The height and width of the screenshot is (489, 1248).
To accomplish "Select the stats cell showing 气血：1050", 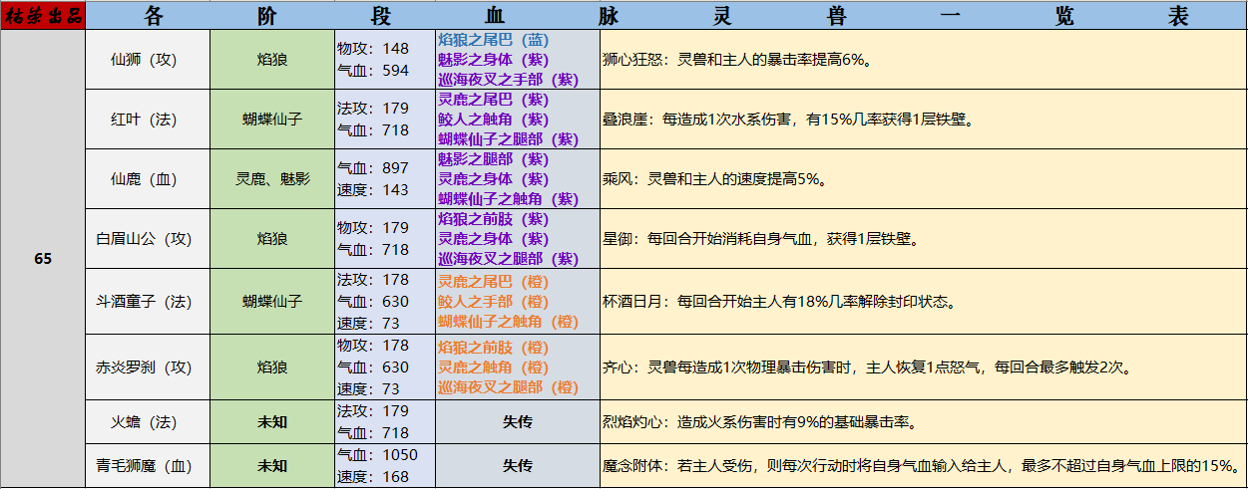I will tap(385, 466).
